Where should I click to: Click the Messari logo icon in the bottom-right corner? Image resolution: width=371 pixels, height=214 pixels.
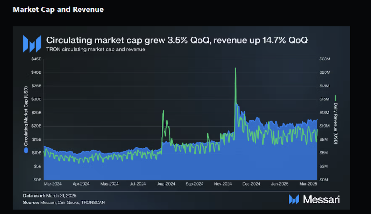click(x=294, y=199)
